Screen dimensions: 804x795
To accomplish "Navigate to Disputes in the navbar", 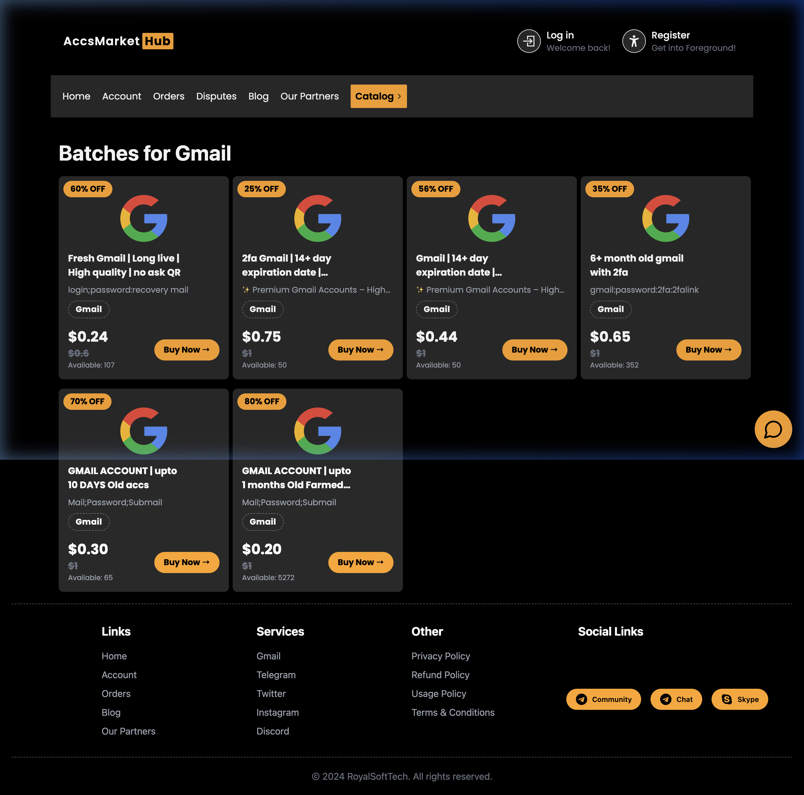I will click(216, 96).
